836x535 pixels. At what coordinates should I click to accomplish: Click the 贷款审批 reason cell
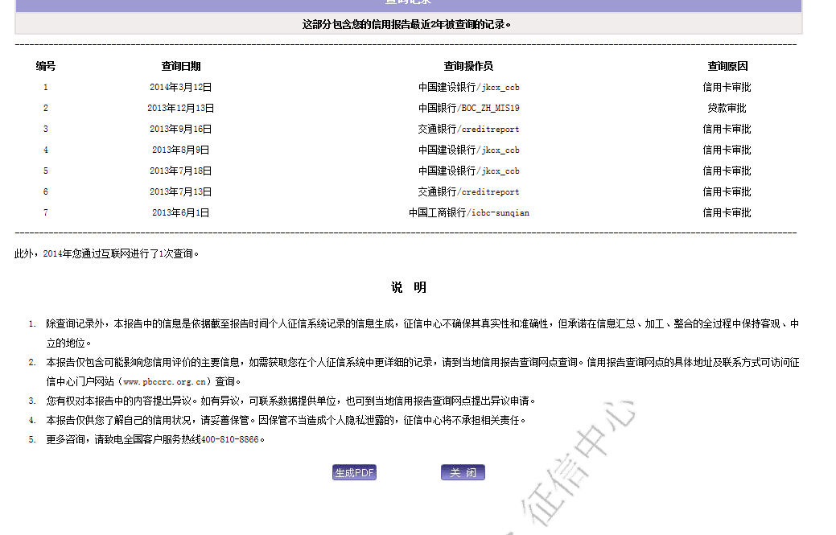(x=727, y=109)
